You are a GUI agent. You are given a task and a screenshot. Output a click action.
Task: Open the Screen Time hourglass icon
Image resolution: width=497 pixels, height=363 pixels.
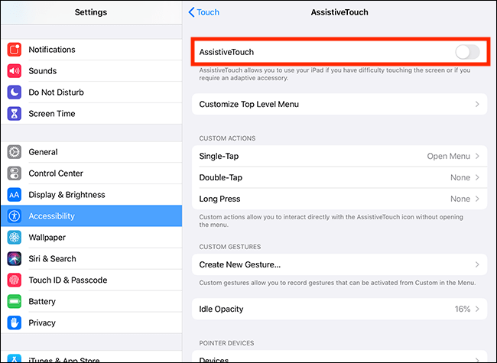pos(15,113)
